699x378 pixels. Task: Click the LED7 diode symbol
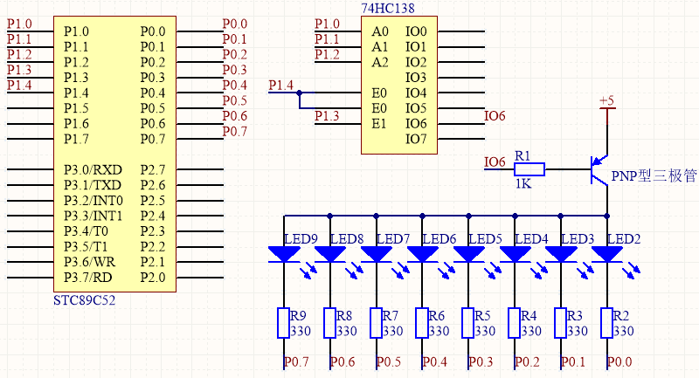click(x=377, y=254)
